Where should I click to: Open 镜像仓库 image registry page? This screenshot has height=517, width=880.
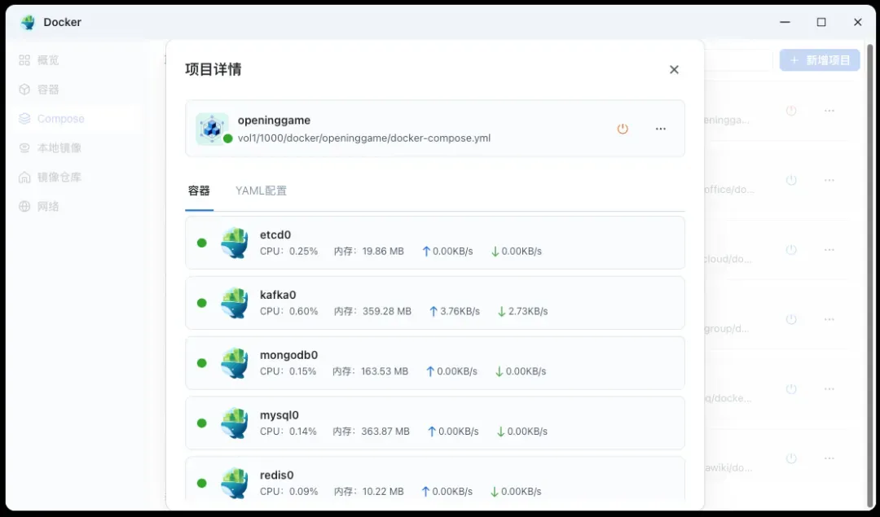click(59, 177)
